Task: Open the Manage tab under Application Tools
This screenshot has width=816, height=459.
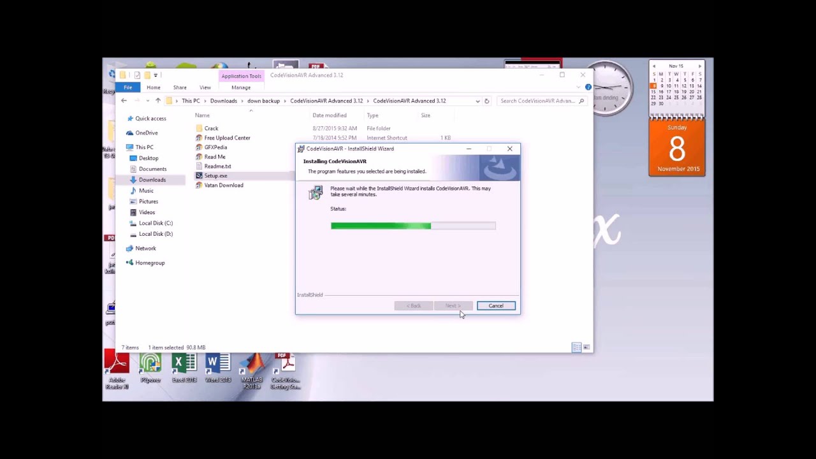Action: pyautogui.click(x=241, y=87)
